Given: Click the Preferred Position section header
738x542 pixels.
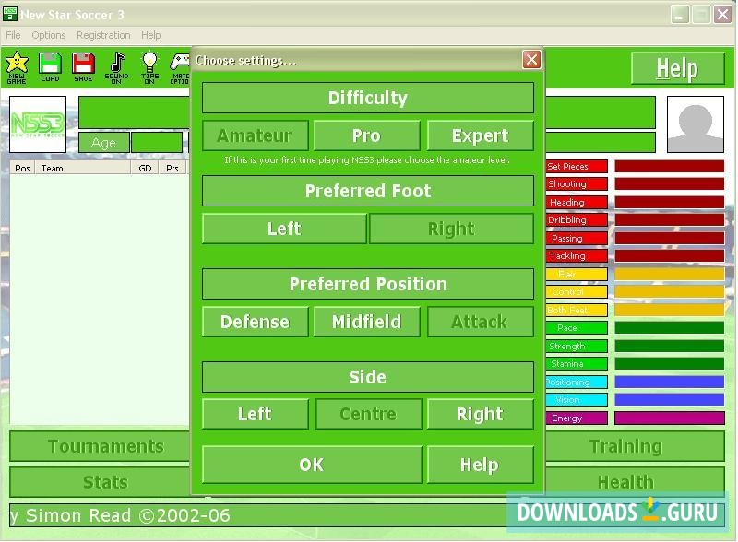Looking at the screenshot, I should (368, 284).
